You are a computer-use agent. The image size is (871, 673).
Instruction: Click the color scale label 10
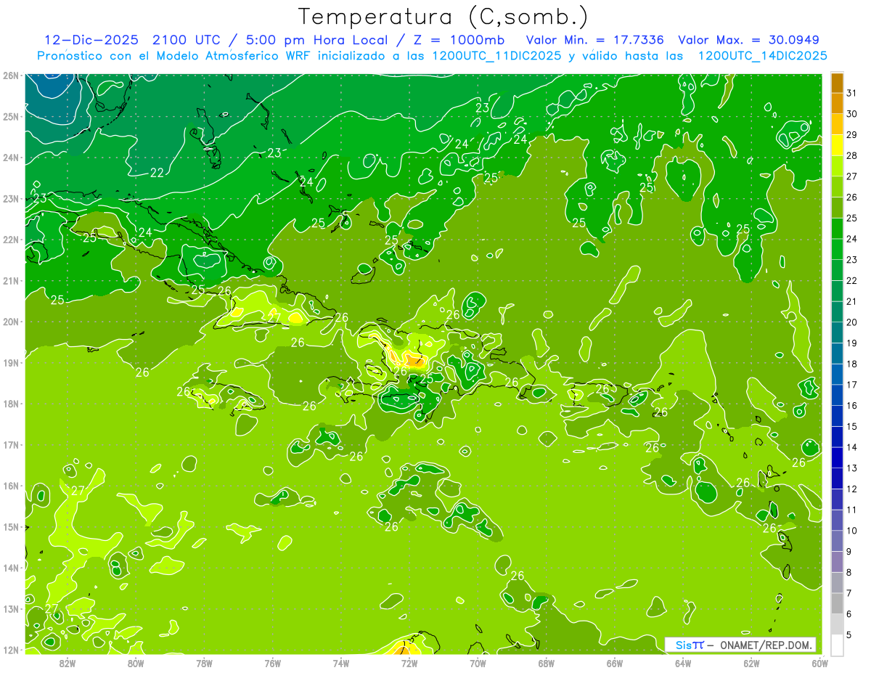852,531
